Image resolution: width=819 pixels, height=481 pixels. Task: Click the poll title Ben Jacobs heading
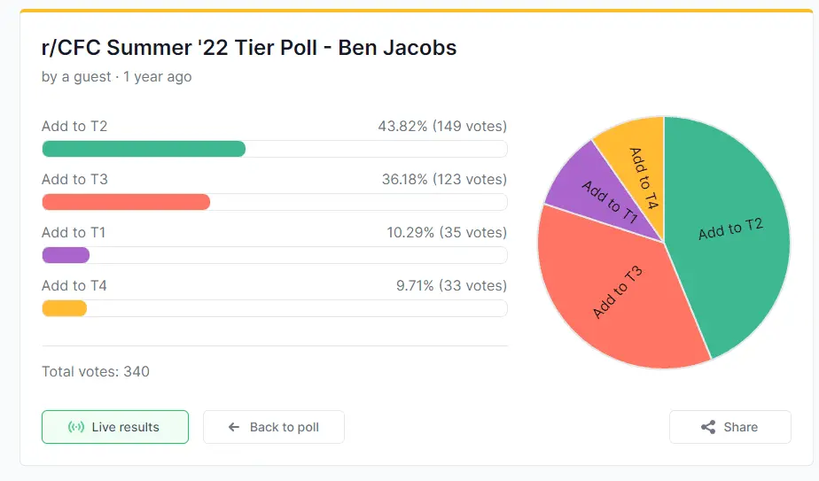[x=249, y=48]
